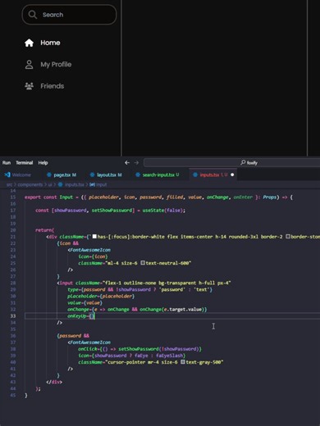Open the Run menu
Viewport: 320px width, 426px height.
(x=7, y=163)
